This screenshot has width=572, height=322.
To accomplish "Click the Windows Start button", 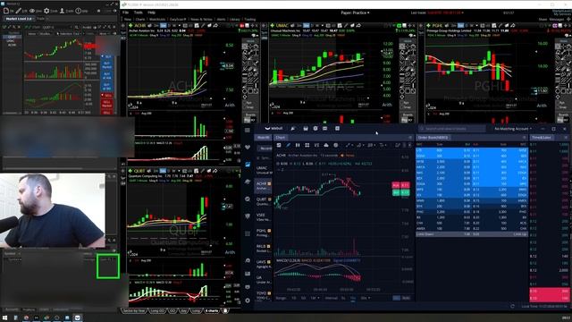I will click(4, 318).
